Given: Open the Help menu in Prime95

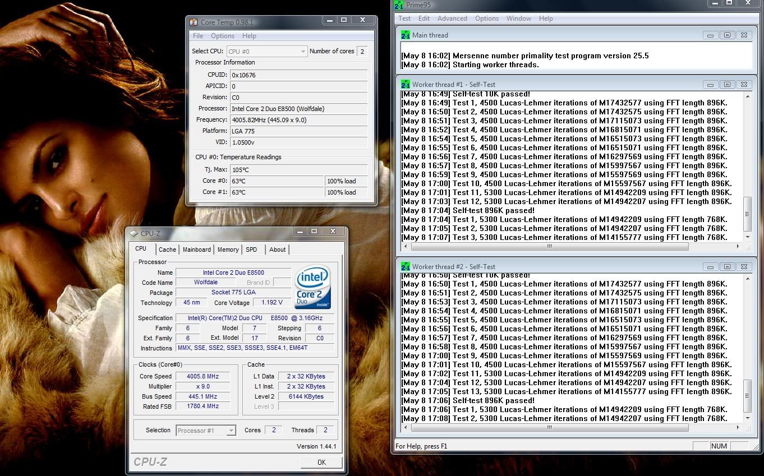Looking at the screenshot, I should tap(546, 19).
